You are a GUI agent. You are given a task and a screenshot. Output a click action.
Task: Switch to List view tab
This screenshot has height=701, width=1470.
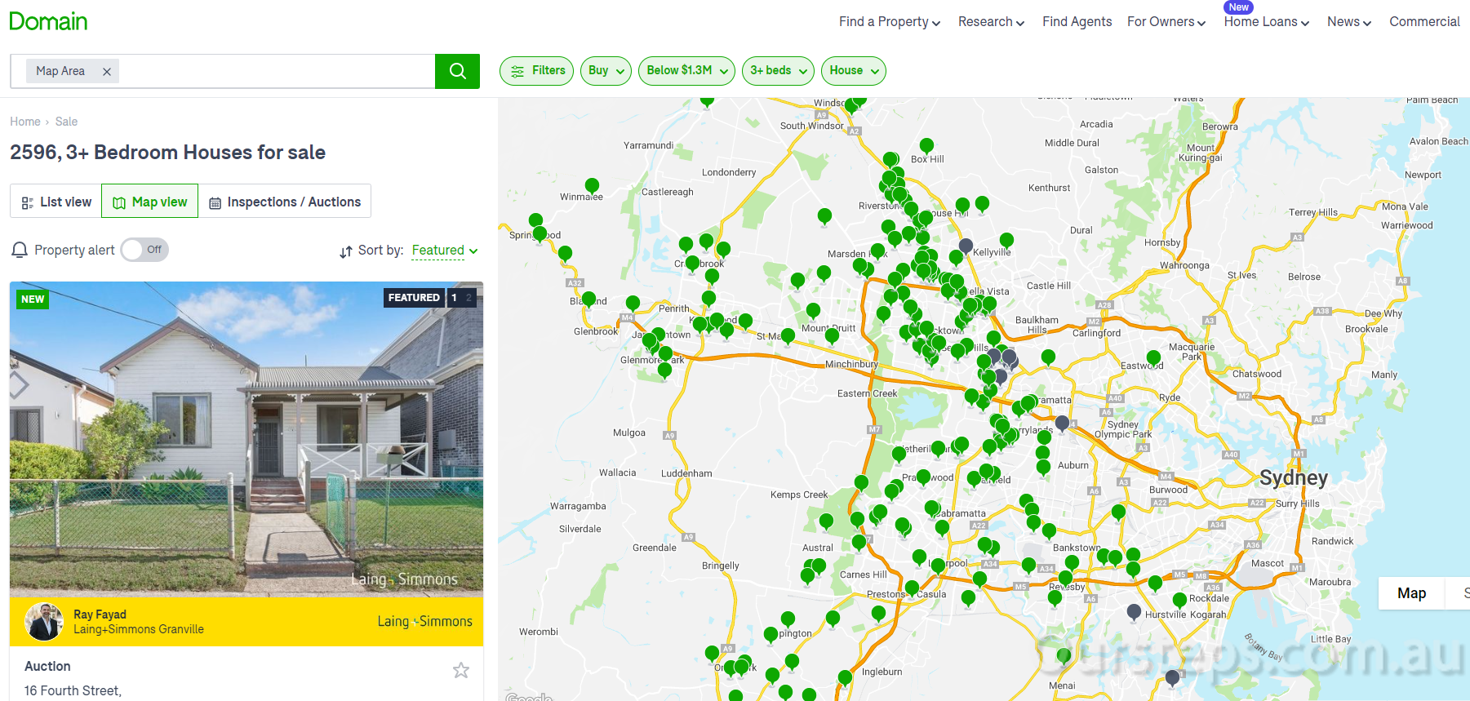point(56,202)
